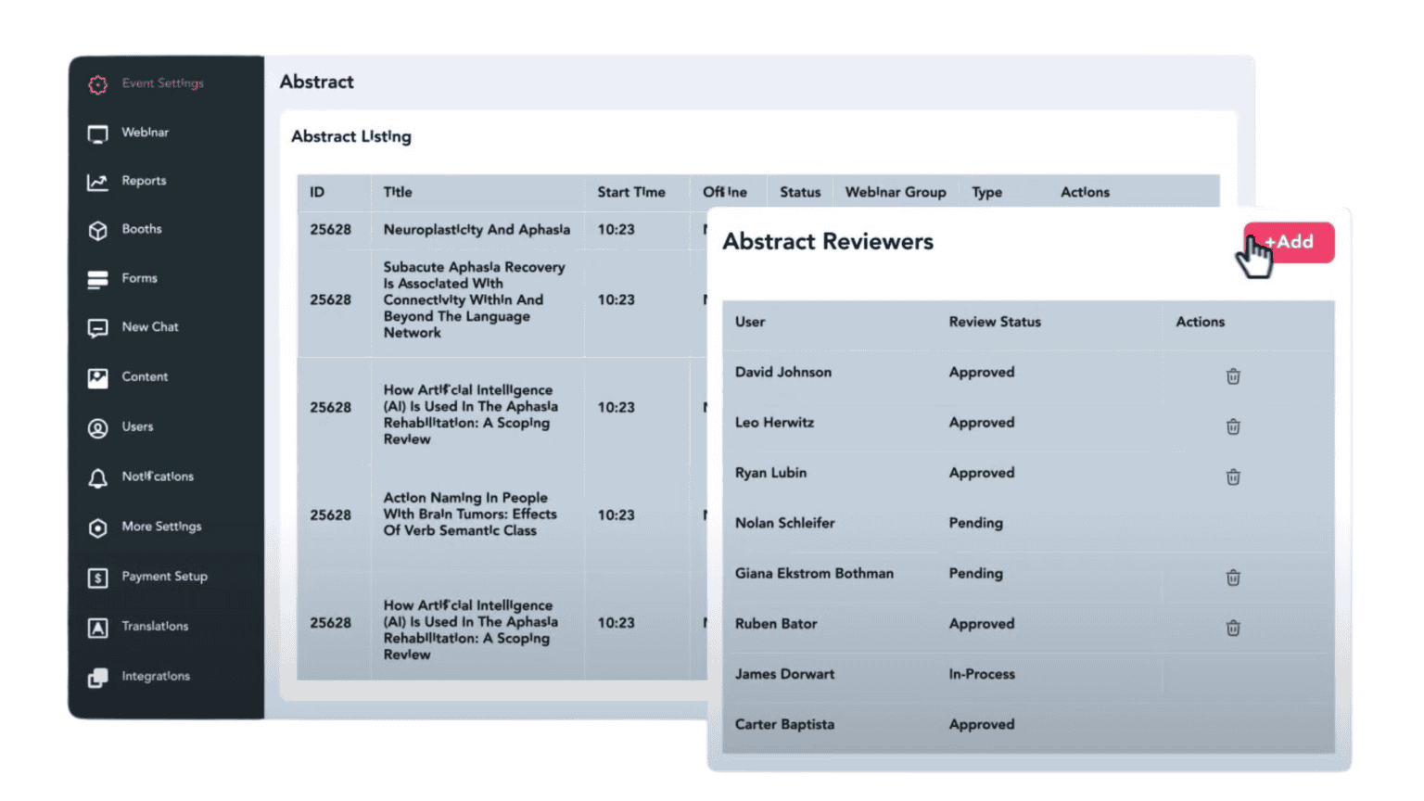Open the Payment Setup dollar icon
This screenshot has height=801, width=1424.
(97, 578)
